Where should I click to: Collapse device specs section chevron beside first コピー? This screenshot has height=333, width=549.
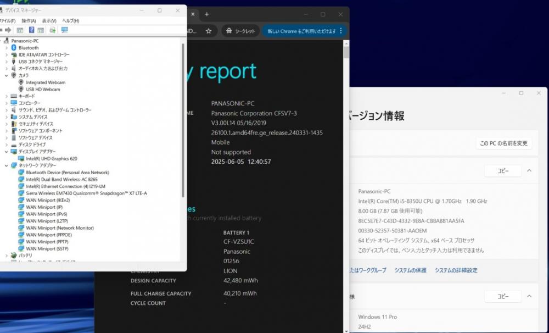529,171
